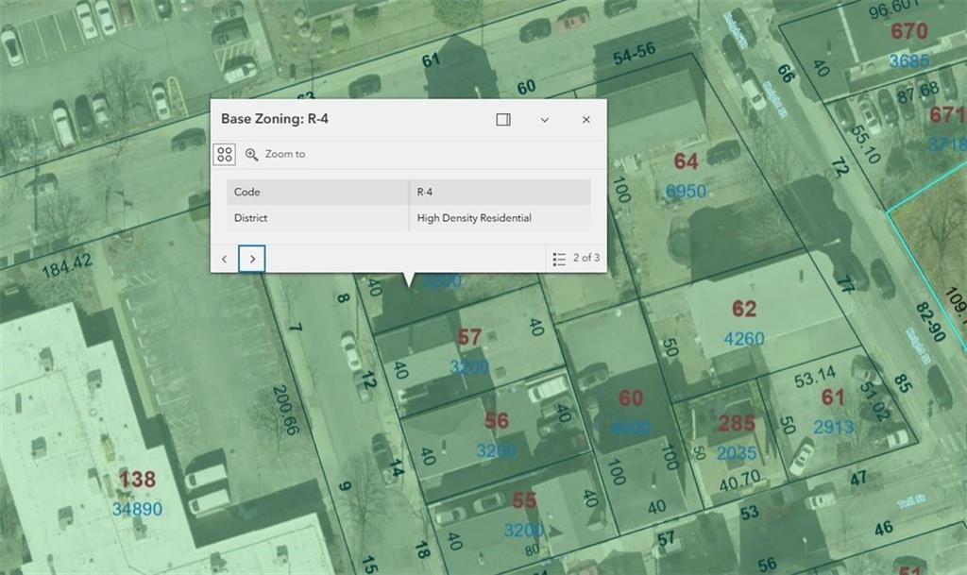967x575 pixels.
Task: Dock the Base Zoning popup
Action: (503, 120)
